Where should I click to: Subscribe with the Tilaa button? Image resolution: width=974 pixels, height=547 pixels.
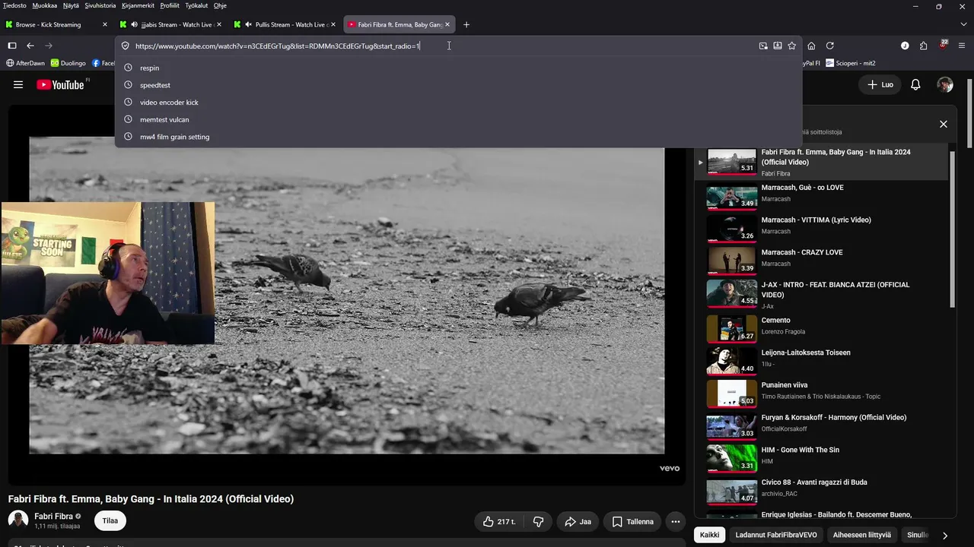110,521
